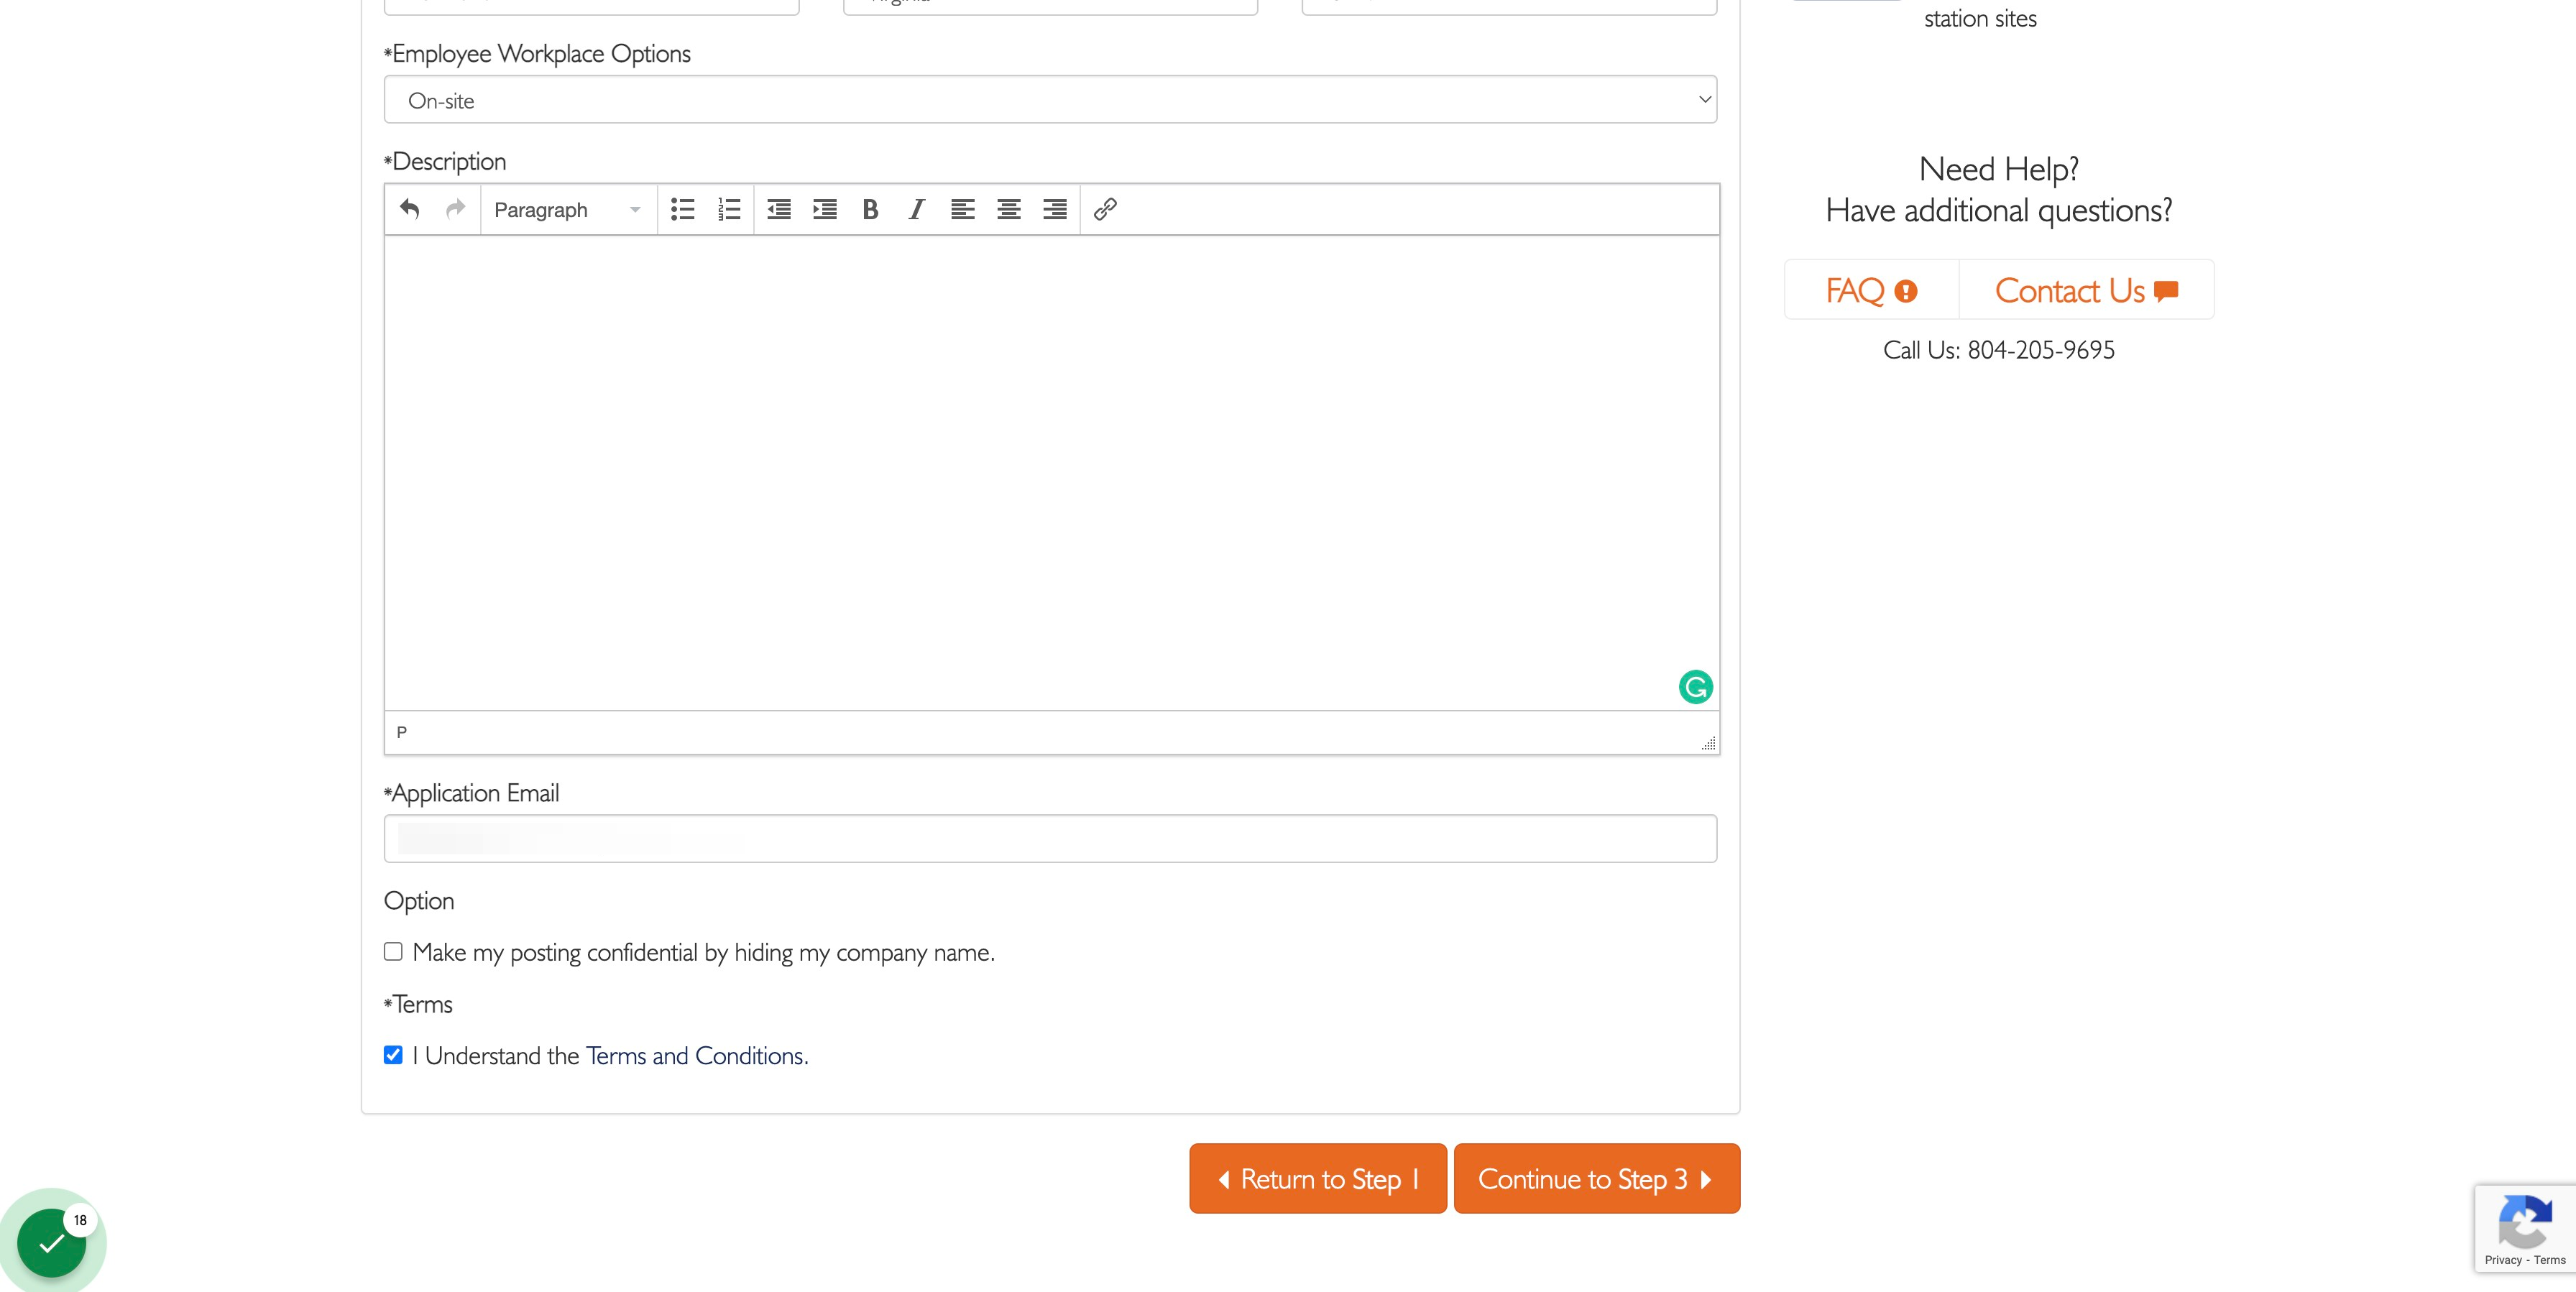Focus the Application Email field
2576x1292 pixels.
pos(1050,839)
